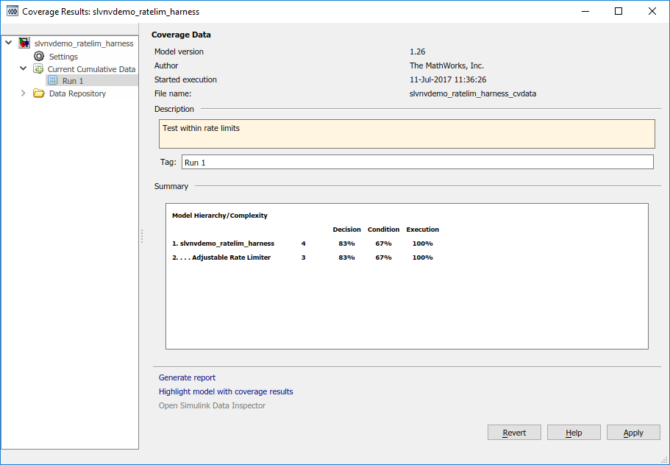This screenshot has height=465, width=670.
Task: Expand the Data Repository node
Action: pyautogui.click(x=24, y=93)
